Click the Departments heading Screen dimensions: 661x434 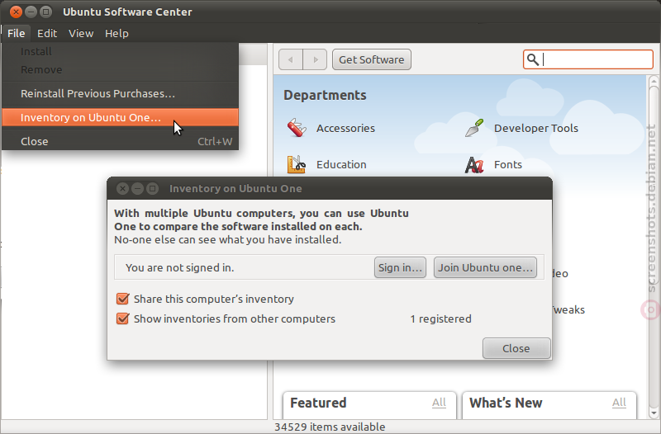325,95
